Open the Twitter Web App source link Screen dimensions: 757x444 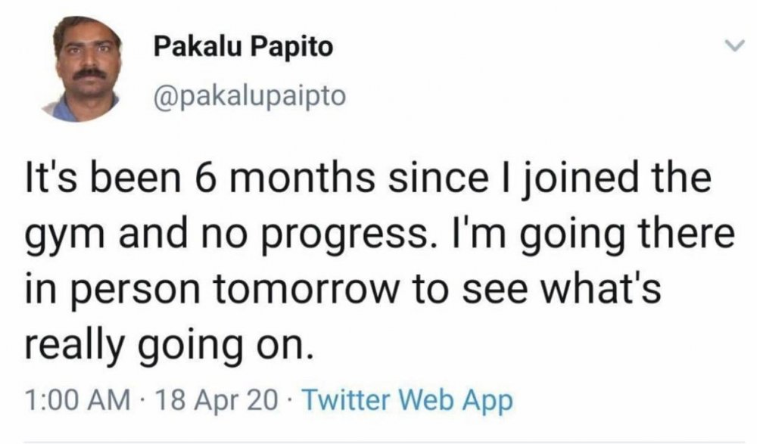click(x=407, y=400)
